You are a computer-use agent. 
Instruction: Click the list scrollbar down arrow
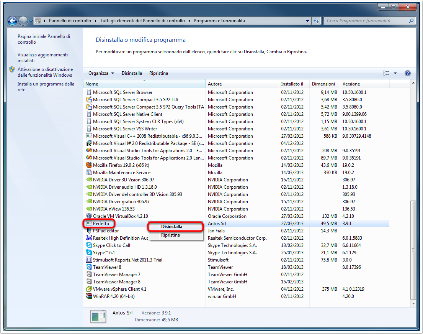click(413, 303)
